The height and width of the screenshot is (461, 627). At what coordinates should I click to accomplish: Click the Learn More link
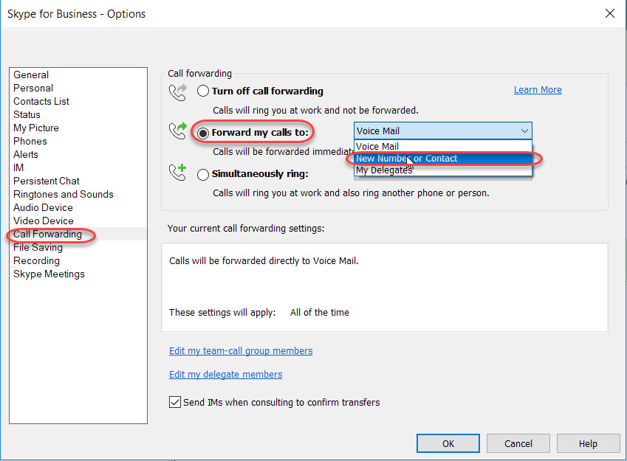point(538,89)
